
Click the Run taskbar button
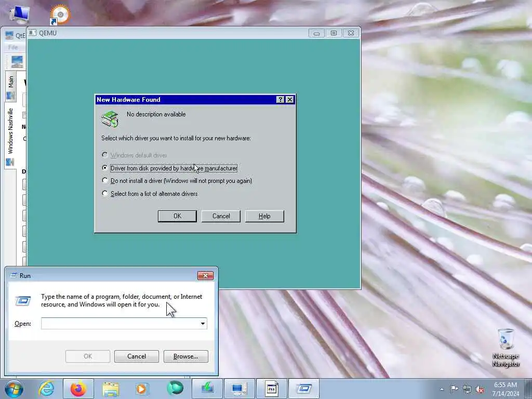[303, 389]
